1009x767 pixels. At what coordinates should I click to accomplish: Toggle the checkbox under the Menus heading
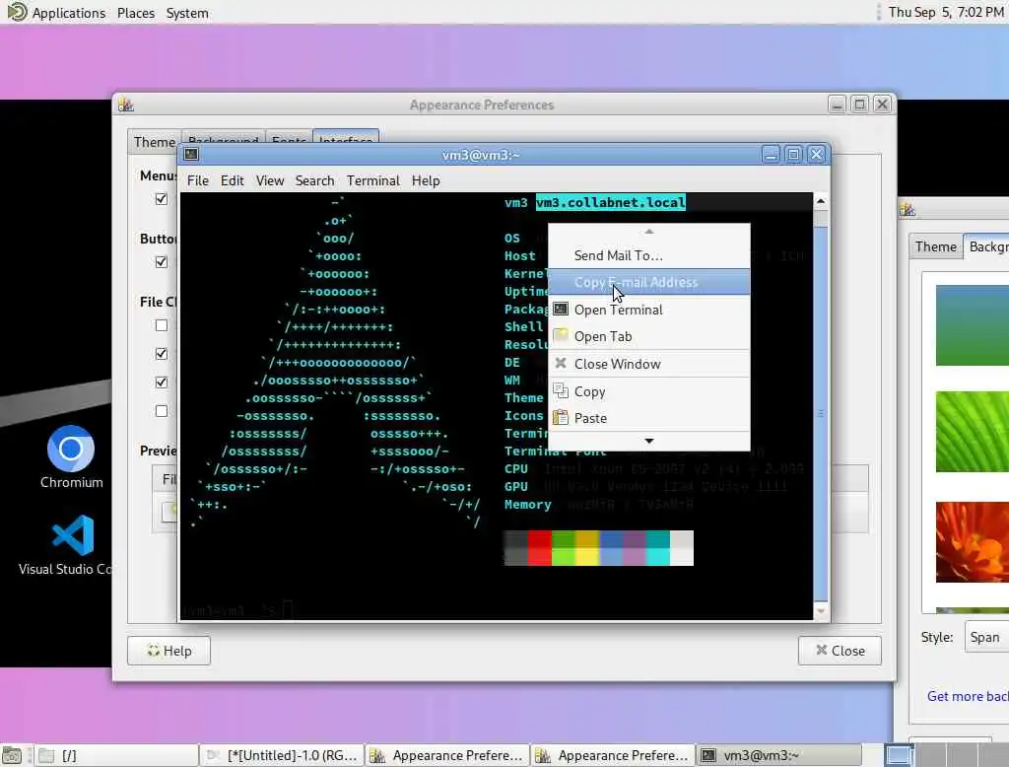pyautogui.click(x=162, y=199)
